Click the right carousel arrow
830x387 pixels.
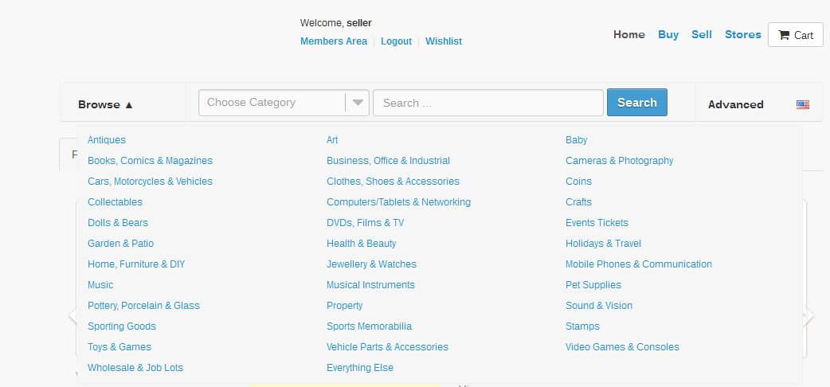808,316
